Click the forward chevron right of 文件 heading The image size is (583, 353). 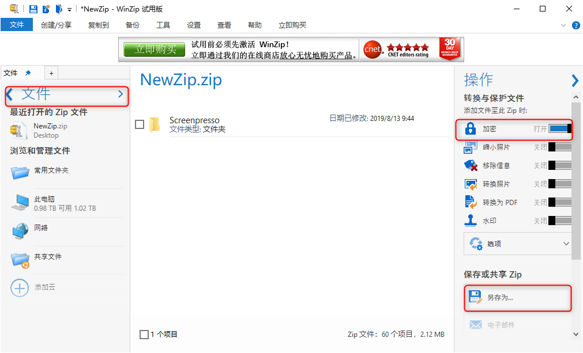(x=121, y=94)
